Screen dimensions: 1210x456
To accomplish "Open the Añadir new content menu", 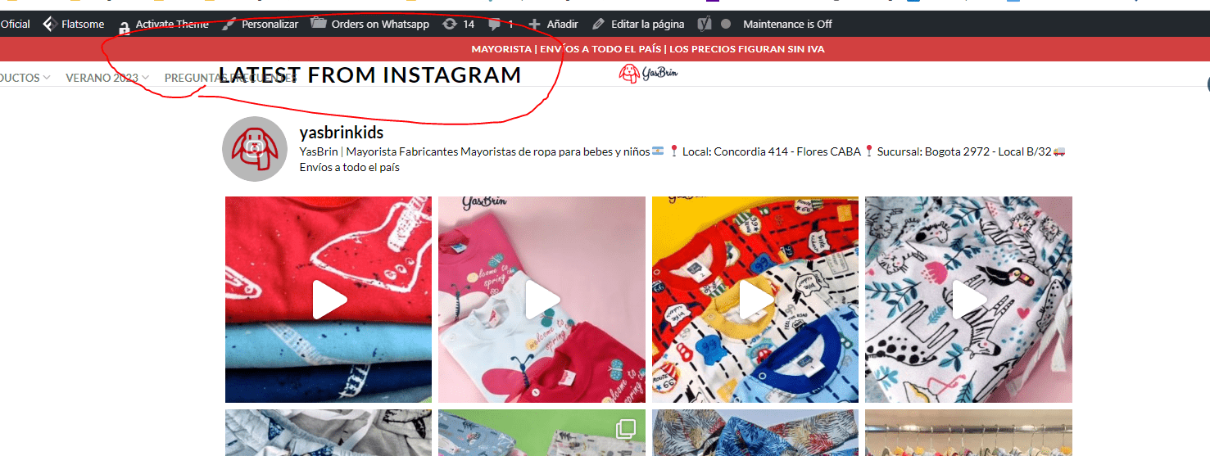I will [x=553, y=25].
